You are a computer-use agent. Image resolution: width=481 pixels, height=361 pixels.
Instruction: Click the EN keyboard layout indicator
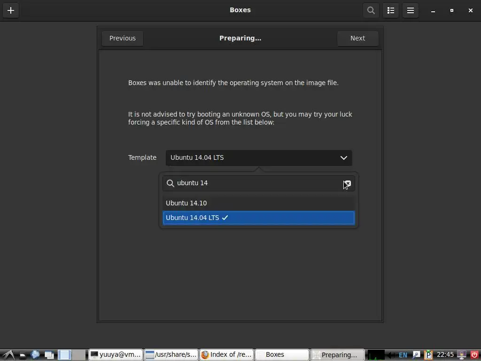pyautogui.click(x=403, y=355)
